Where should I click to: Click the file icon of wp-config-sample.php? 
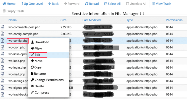pyautogui.click(x=2, y=34)
